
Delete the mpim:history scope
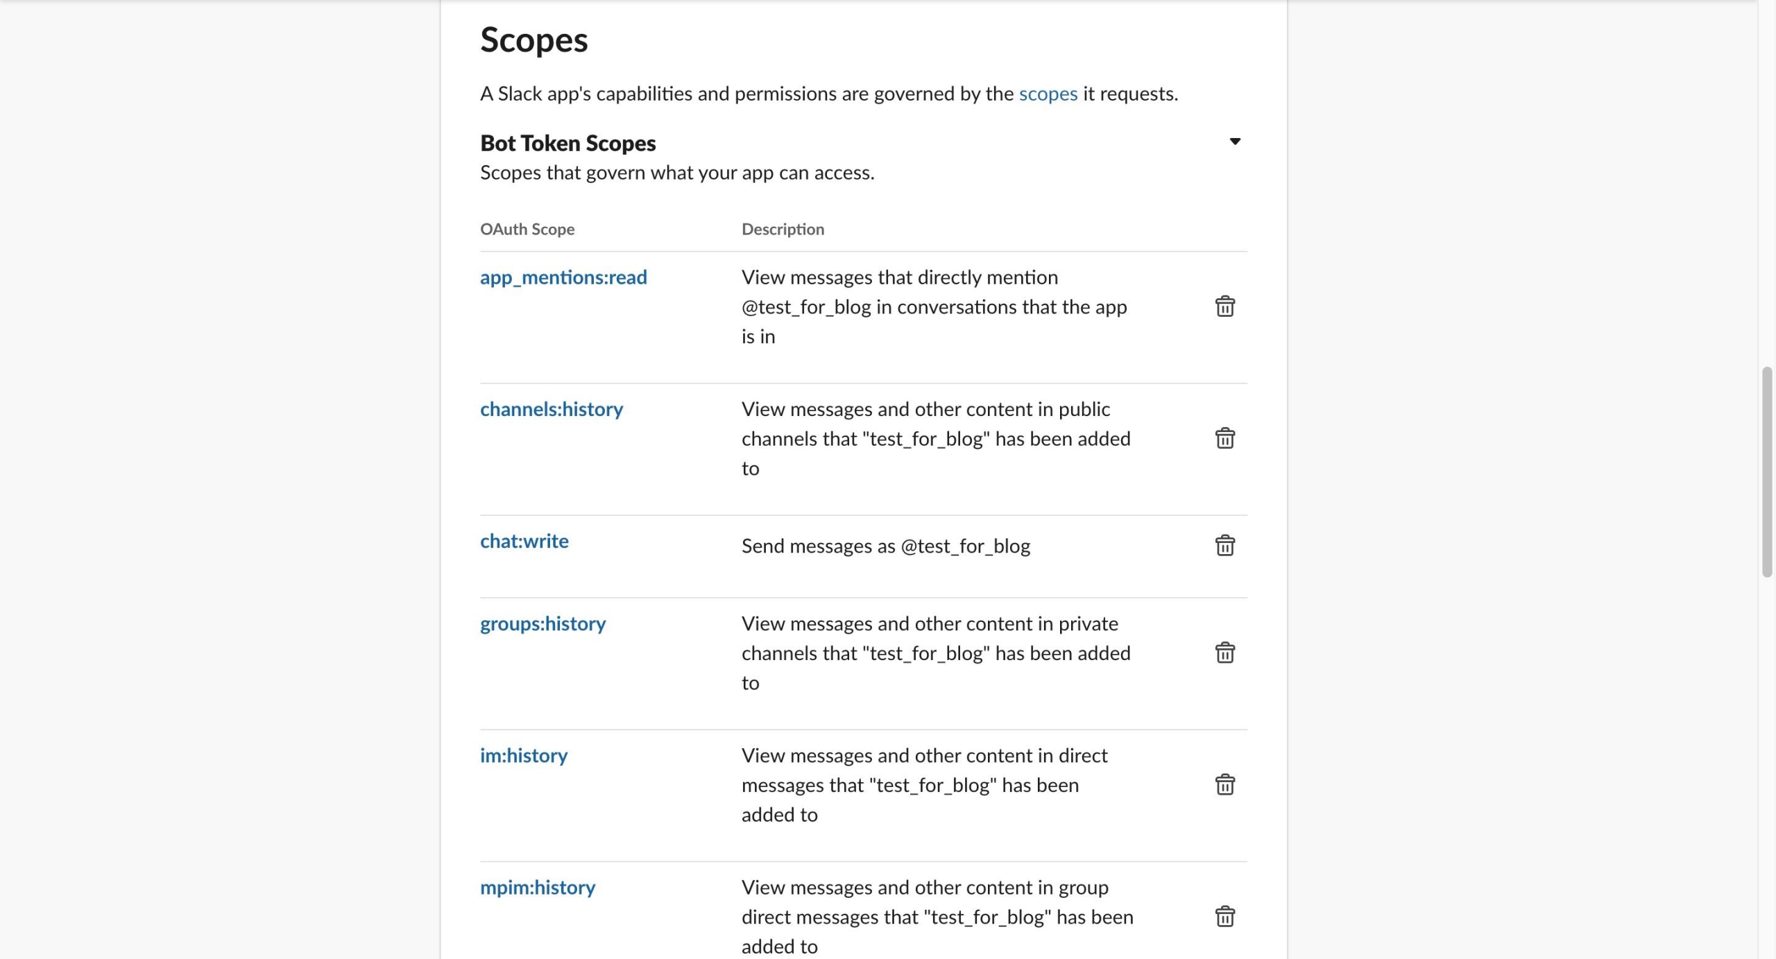(1224, 916)
